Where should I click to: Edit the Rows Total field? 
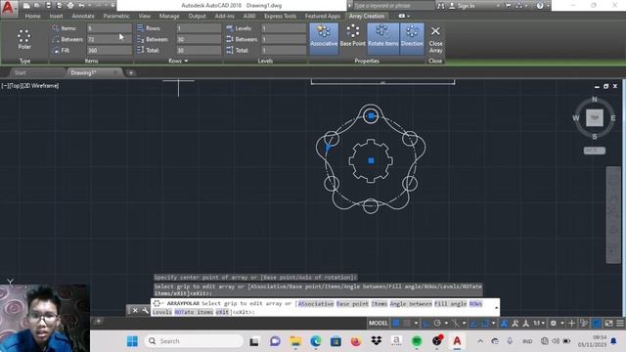(199, 50)
